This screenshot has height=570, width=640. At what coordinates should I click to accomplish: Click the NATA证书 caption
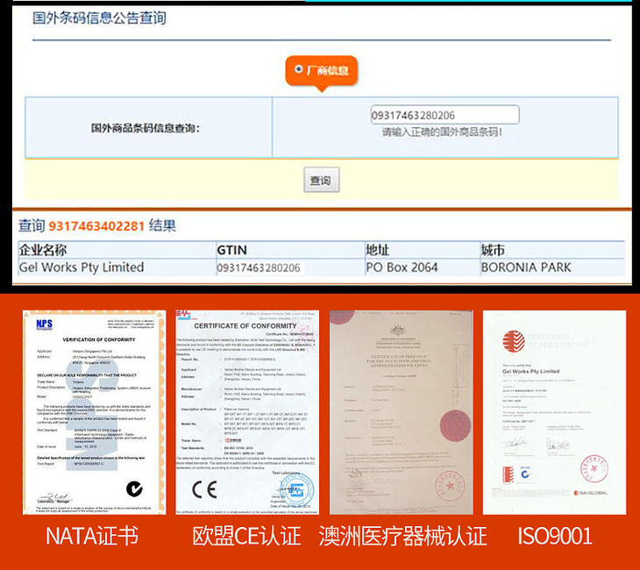pyautogui.click(x=92, y=536)
